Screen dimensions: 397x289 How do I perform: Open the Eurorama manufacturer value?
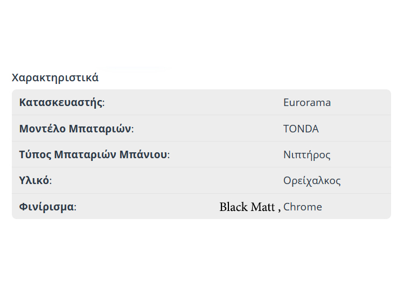click(307, 102)
